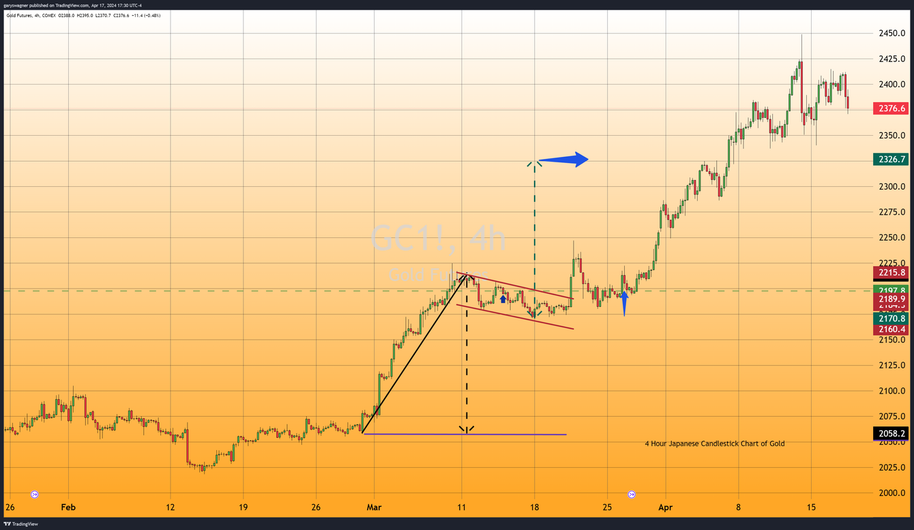Select the blue horizontal arrow annotation

click(x=562, y=159)
